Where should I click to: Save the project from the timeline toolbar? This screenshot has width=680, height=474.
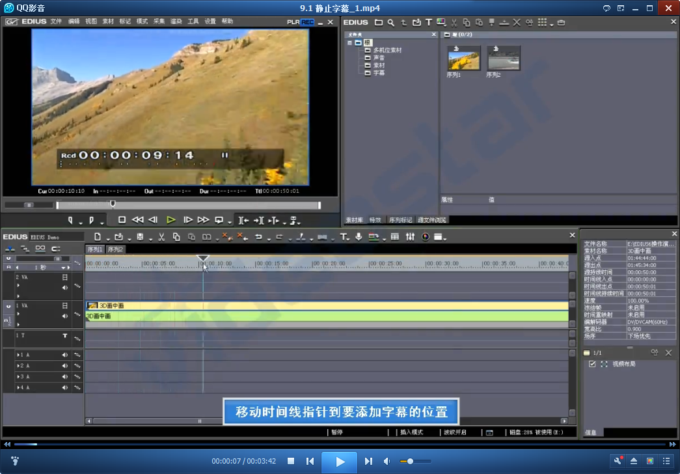140,236
